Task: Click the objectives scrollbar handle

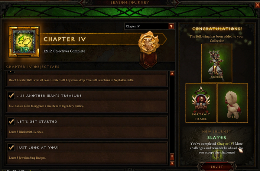Action: 172,157
